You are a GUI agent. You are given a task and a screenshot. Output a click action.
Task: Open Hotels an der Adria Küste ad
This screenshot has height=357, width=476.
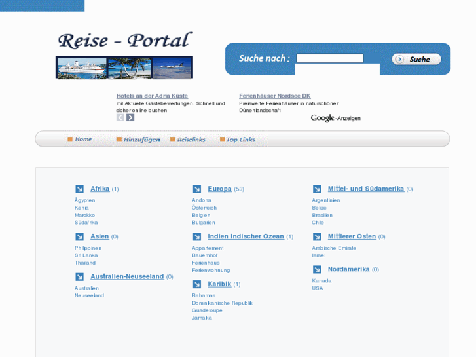(x=152, y=96)
